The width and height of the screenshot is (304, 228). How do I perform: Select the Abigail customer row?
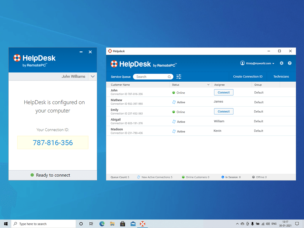coord(201,121)
